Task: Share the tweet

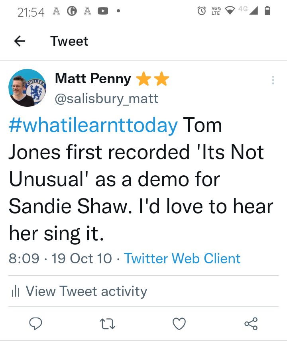Action: coord(251,324)
